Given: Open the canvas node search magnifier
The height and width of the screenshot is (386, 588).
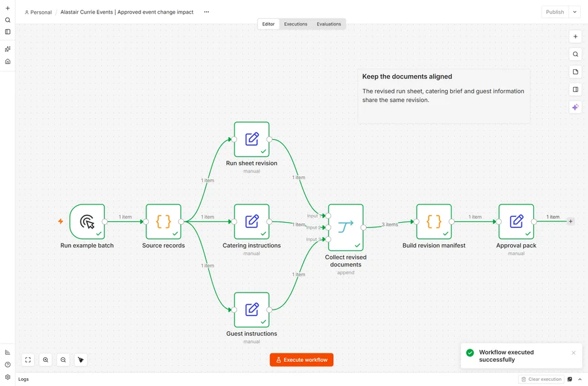Looking at the screenshot, I should click(575, 54).
